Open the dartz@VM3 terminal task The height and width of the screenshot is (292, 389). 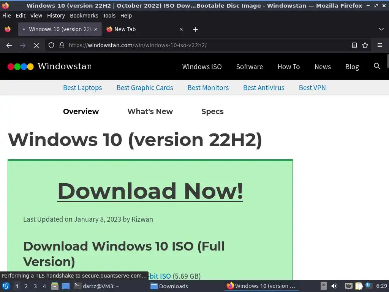pos(97,286)
